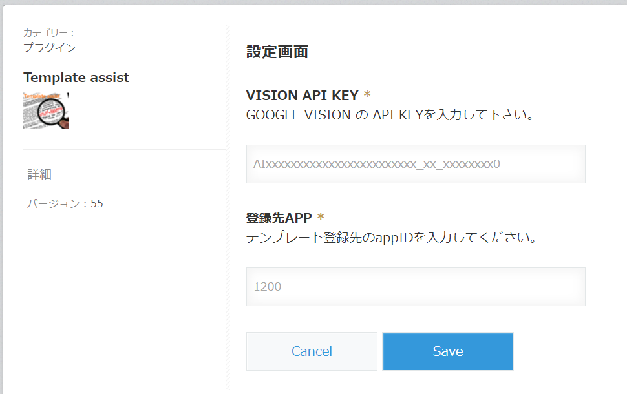The height and width of the screenshot is (394, 627).
Task: Click the gray bar above the dialog
Action: pyautogui.click(x=313, y=3)
